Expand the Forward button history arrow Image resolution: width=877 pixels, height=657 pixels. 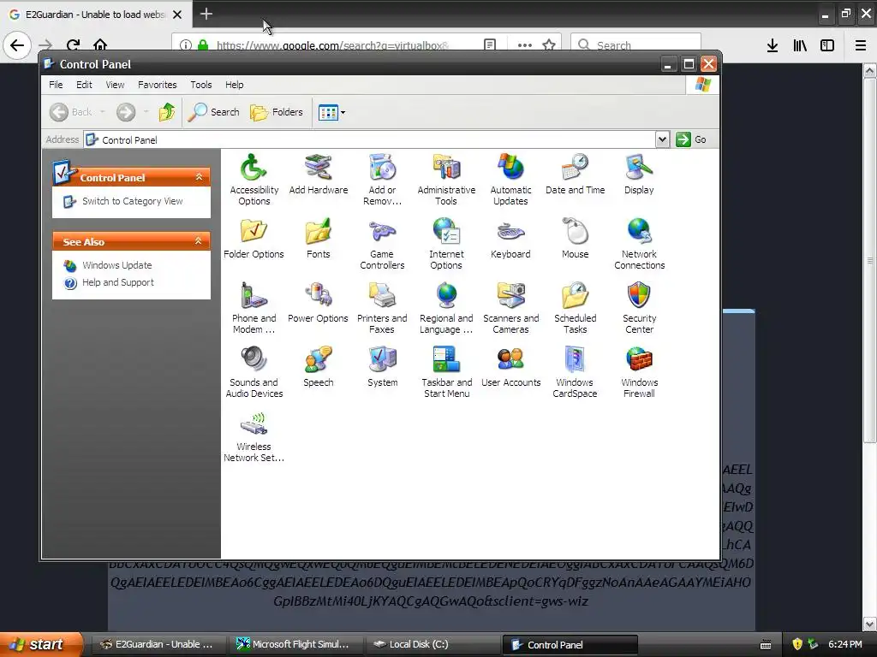(146, 112)
